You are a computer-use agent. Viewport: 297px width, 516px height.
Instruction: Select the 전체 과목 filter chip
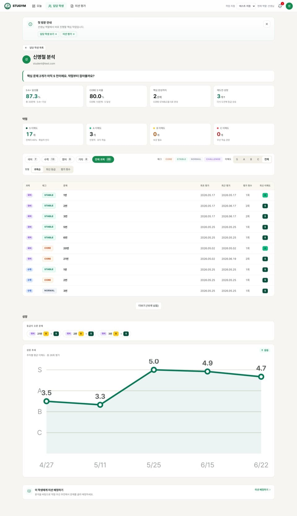(103, 159)
